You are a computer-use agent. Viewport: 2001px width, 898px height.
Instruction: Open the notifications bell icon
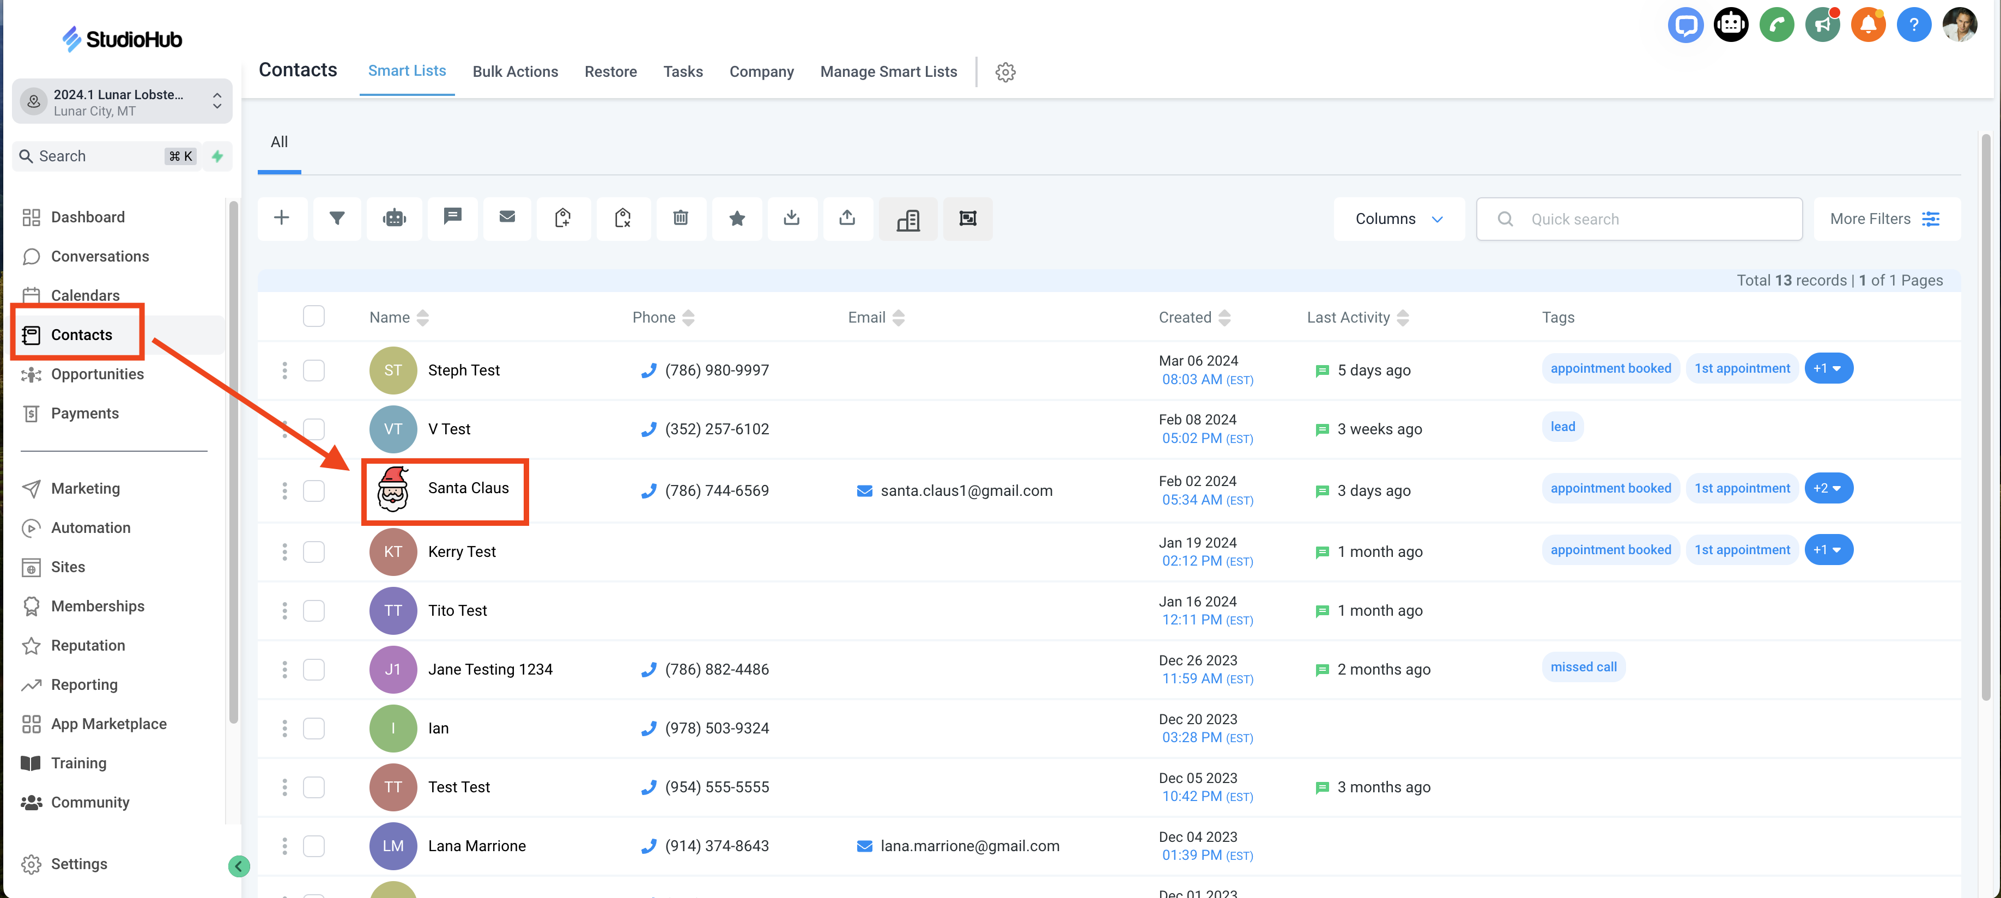point(1868,26)
